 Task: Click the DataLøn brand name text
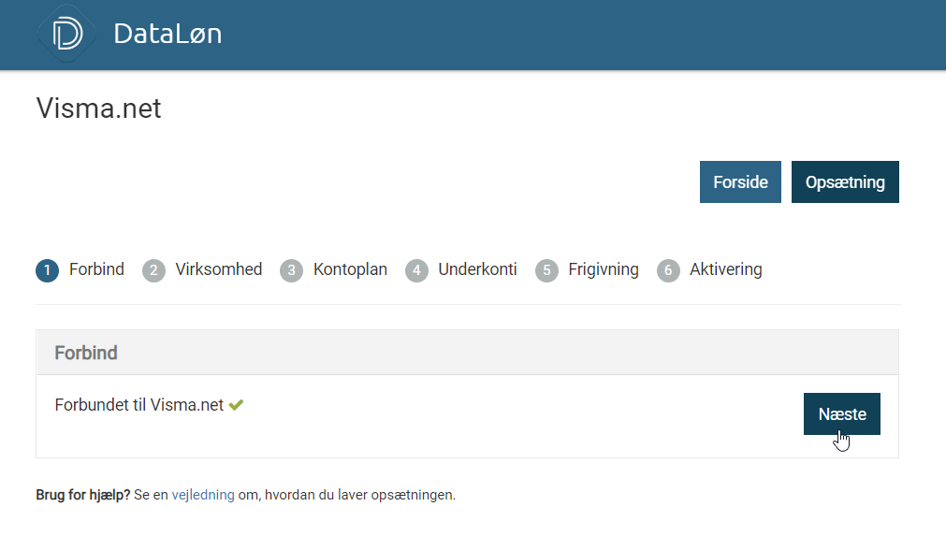167,35
